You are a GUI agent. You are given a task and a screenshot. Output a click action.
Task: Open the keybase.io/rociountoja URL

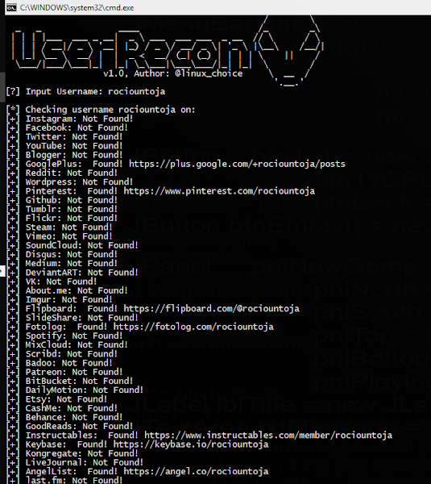[x=191, y=444]
